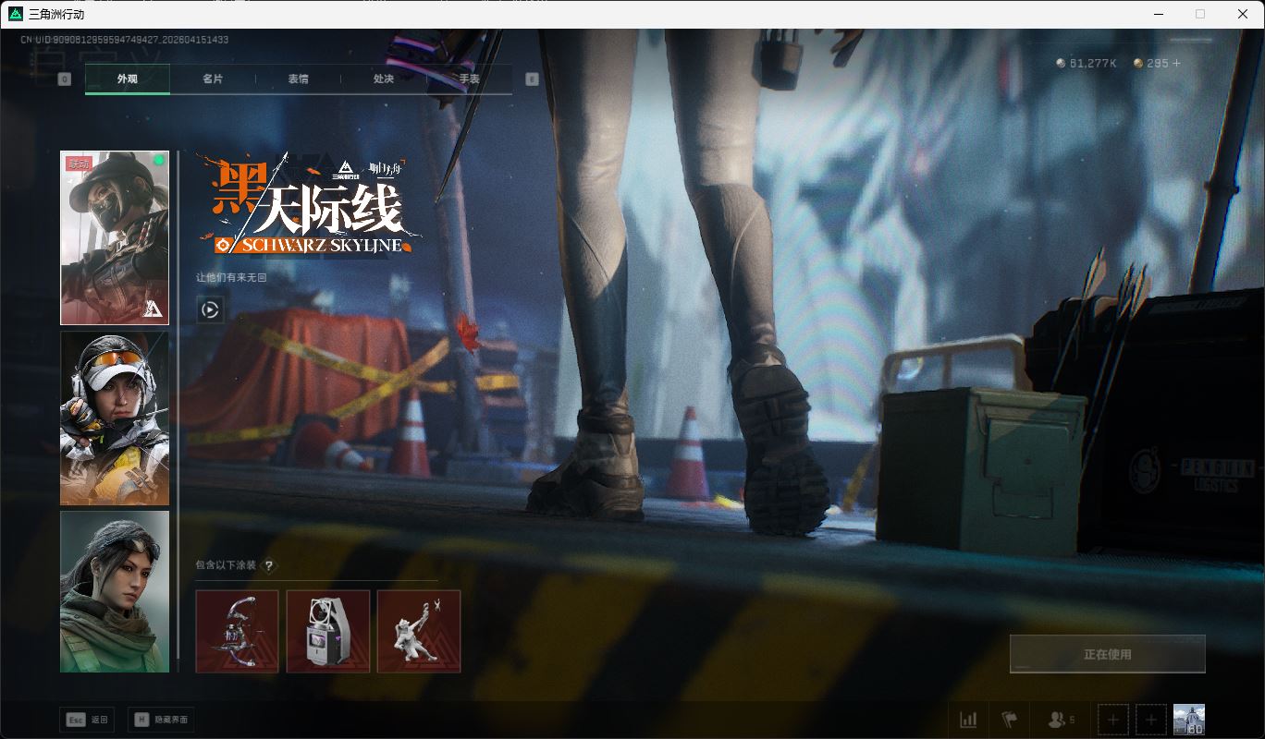Click the 正在使用 button
This screenshot has height=739, width=1265.
click(x=1108, y=654)
